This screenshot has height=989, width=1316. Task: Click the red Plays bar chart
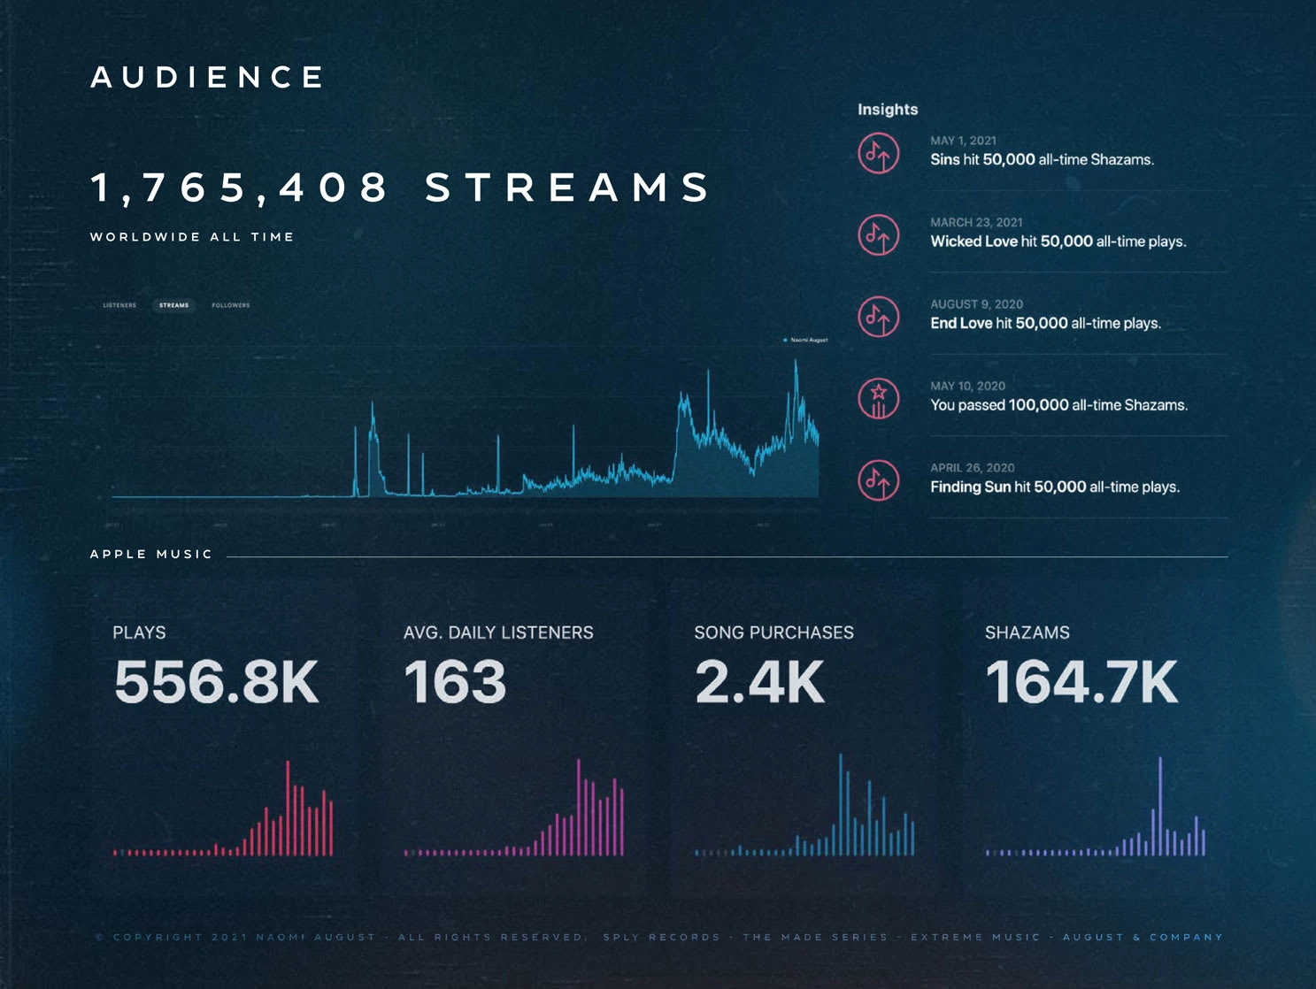tap(223, 808)
